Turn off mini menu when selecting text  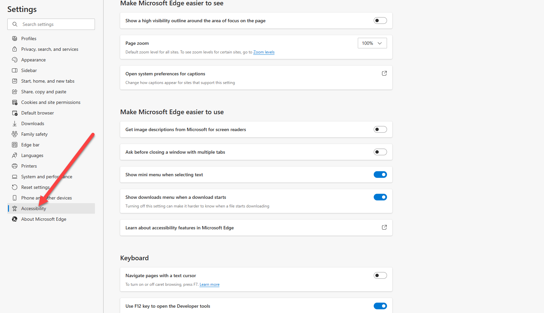380,175
